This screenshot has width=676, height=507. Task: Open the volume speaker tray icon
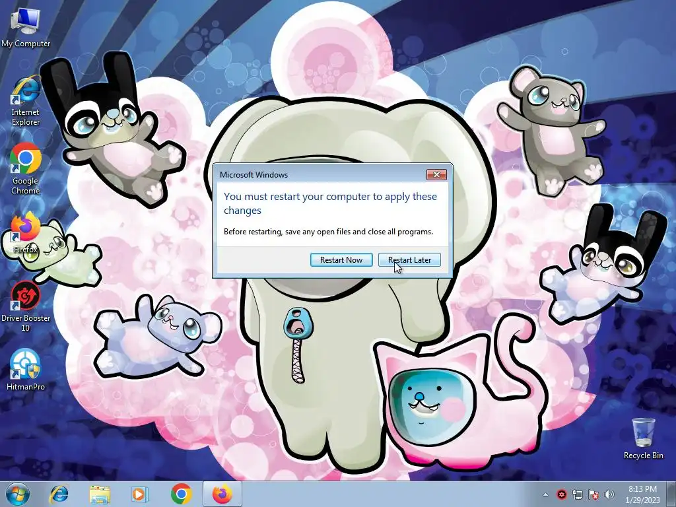609,494
